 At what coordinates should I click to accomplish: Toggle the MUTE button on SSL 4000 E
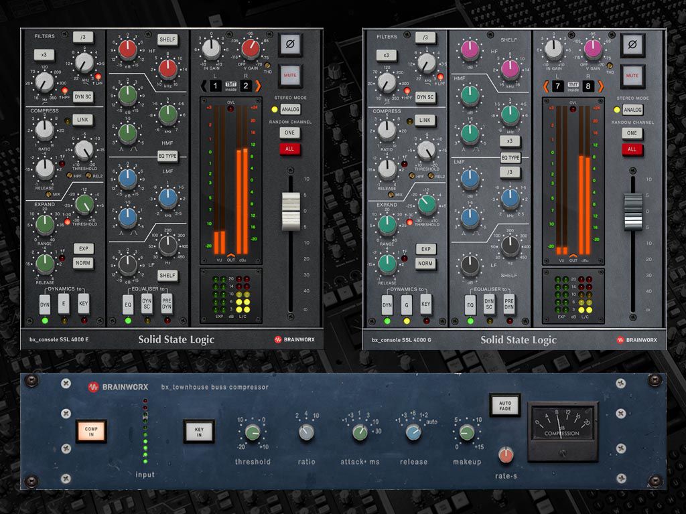[291, 76]
